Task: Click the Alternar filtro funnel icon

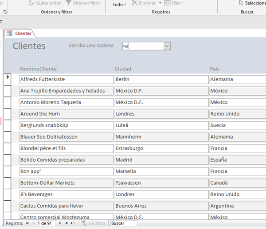Action: [x=69, y=3]
